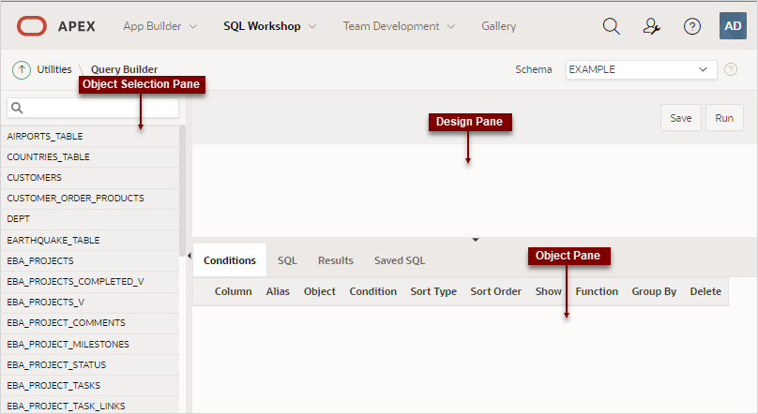Select EBA_PROJECTS_V in object list
The height and width of the screenshot is (414, 758).
tap(90, 302)
